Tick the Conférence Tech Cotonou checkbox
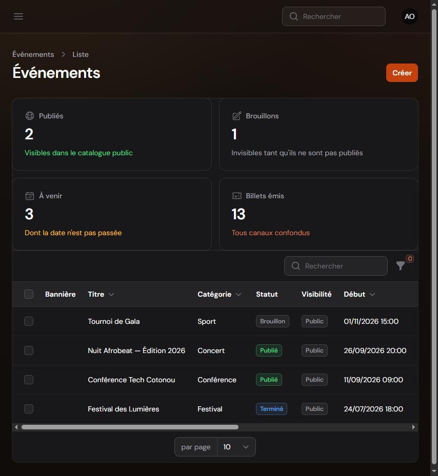The width and height of the screenshot is (438, 476). 29,380
